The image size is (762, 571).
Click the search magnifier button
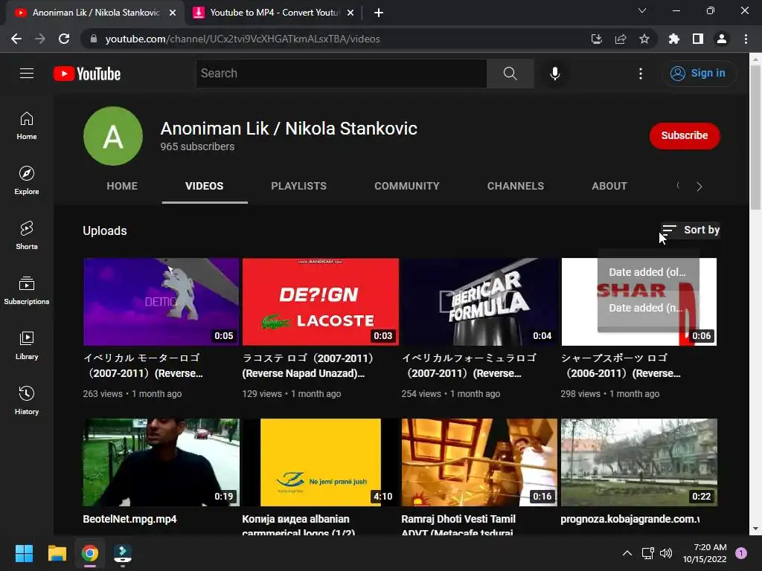[x=510, y=74]
